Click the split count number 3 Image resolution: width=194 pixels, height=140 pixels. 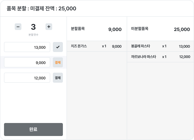pyautogui.click(x=33, y=27)
